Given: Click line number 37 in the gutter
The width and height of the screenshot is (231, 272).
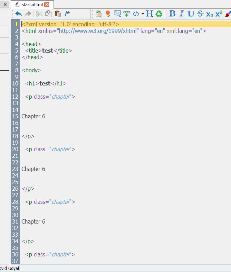Looking at the screenshot, I should (x=15, y=261).
